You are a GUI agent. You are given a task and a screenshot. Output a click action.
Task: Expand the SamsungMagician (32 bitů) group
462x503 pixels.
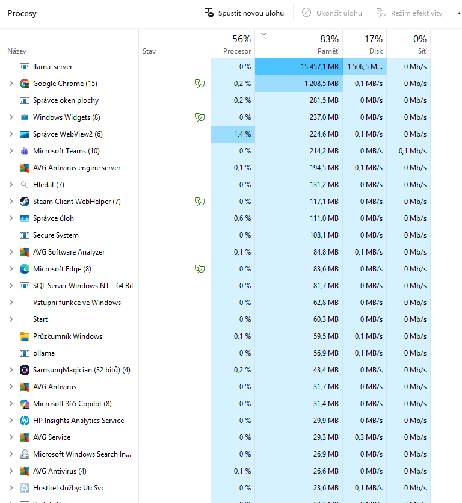coord(11,370)
